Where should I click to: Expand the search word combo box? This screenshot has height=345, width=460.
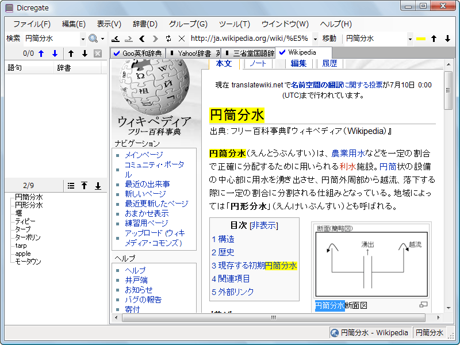pyautogui.click(x=83, y=39)
